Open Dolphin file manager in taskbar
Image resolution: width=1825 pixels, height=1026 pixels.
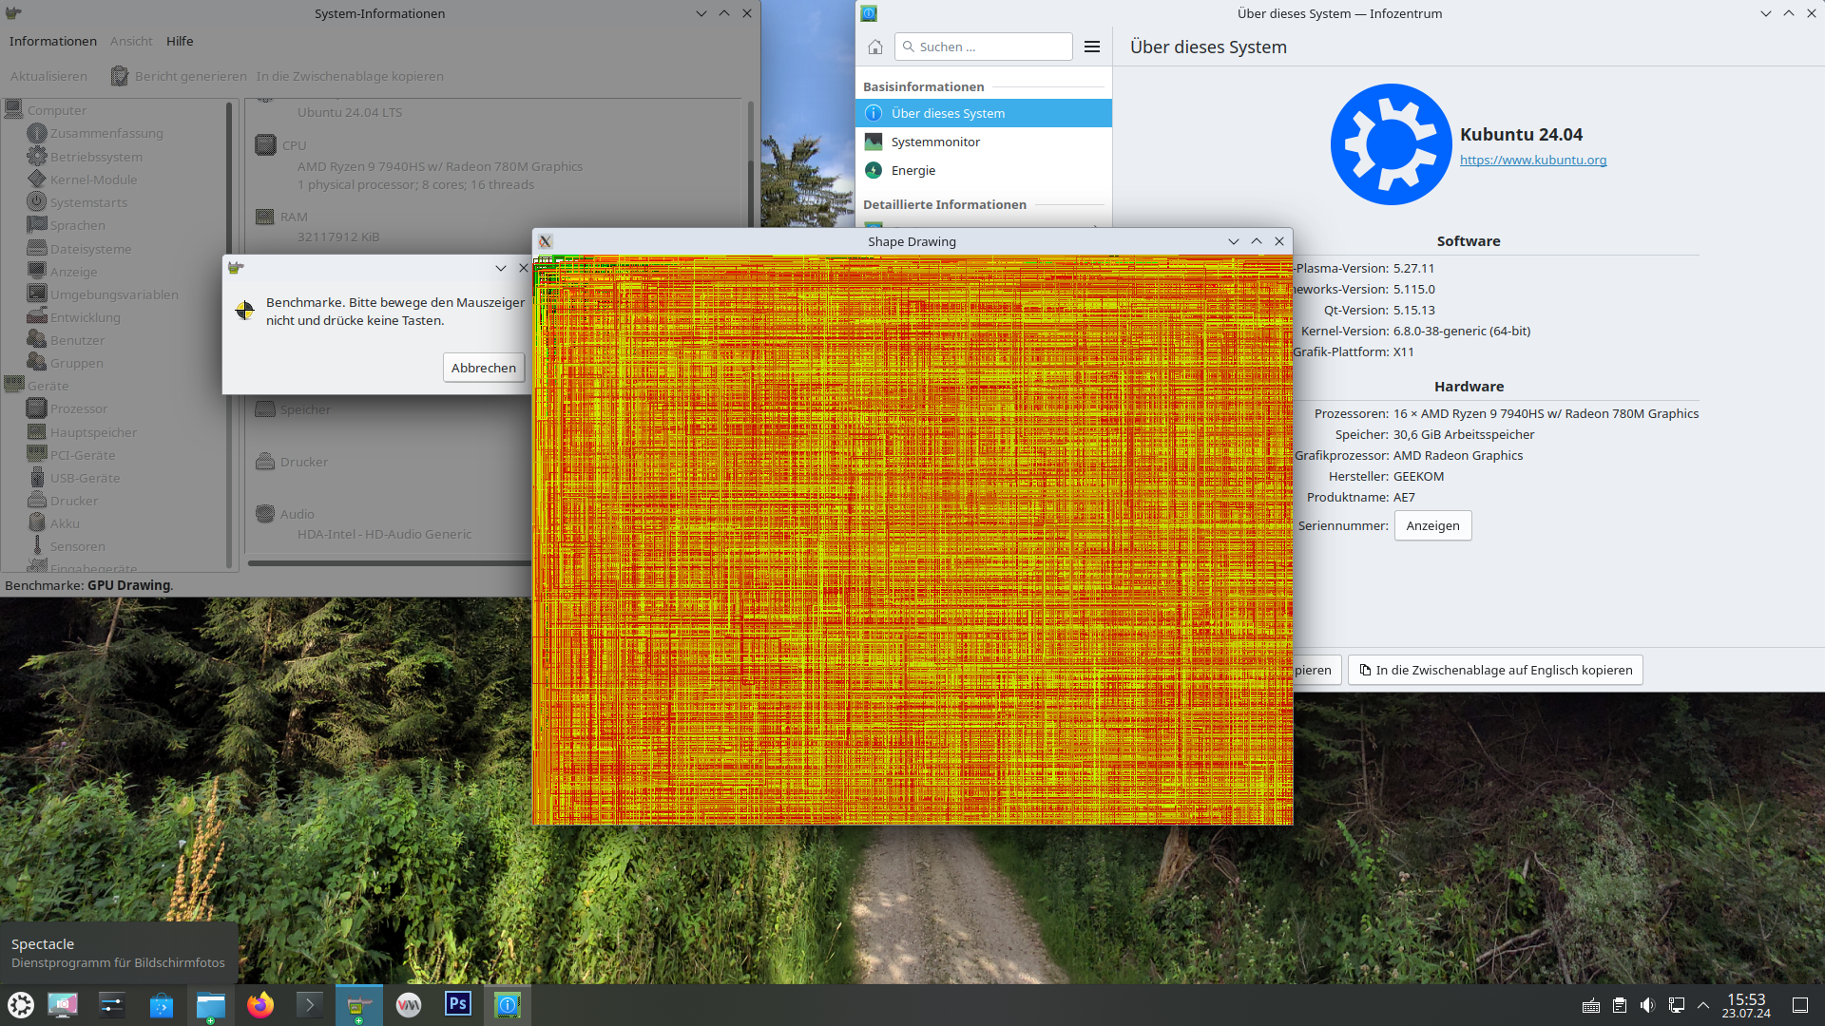[211, 1004]
